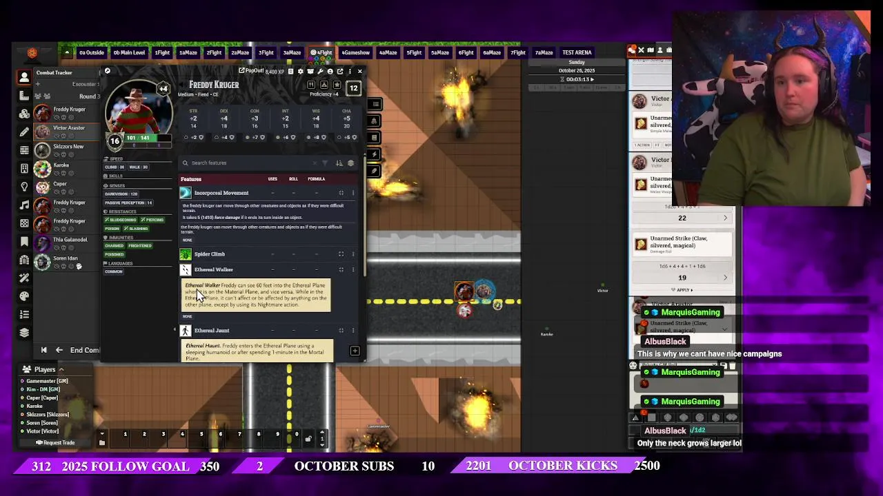The width and height of the screenshot is (883, 496).
Task: Open the Journal Notes bookmark tool
Action: (x=24, y=241)
